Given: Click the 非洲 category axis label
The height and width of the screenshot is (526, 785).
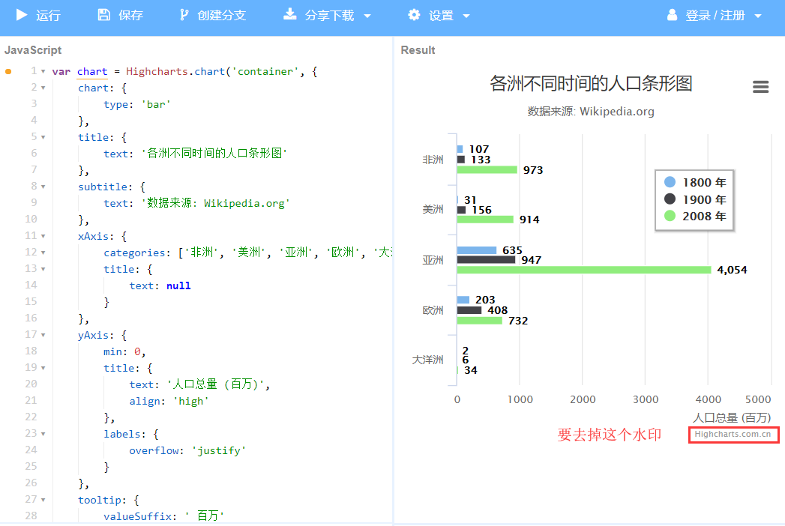Looking at the screenshot, I should point(433,160).
